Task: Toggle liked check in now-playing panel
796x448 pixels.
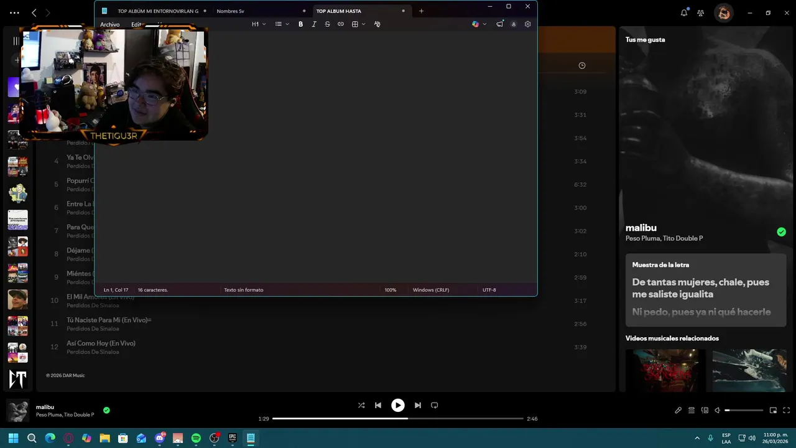Action: pyautogui.click(x=781, y=232)
